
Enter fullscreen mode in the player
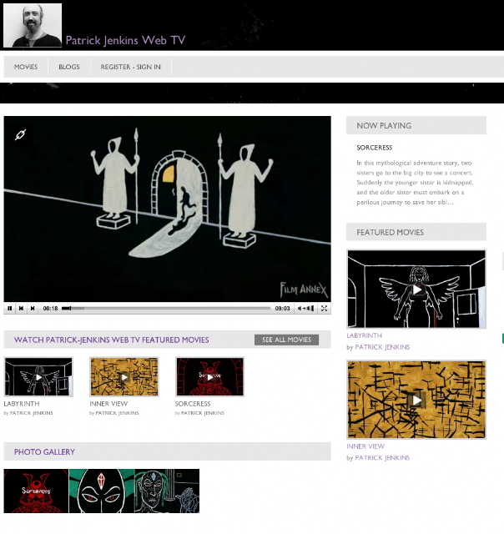tap(324, 308)
